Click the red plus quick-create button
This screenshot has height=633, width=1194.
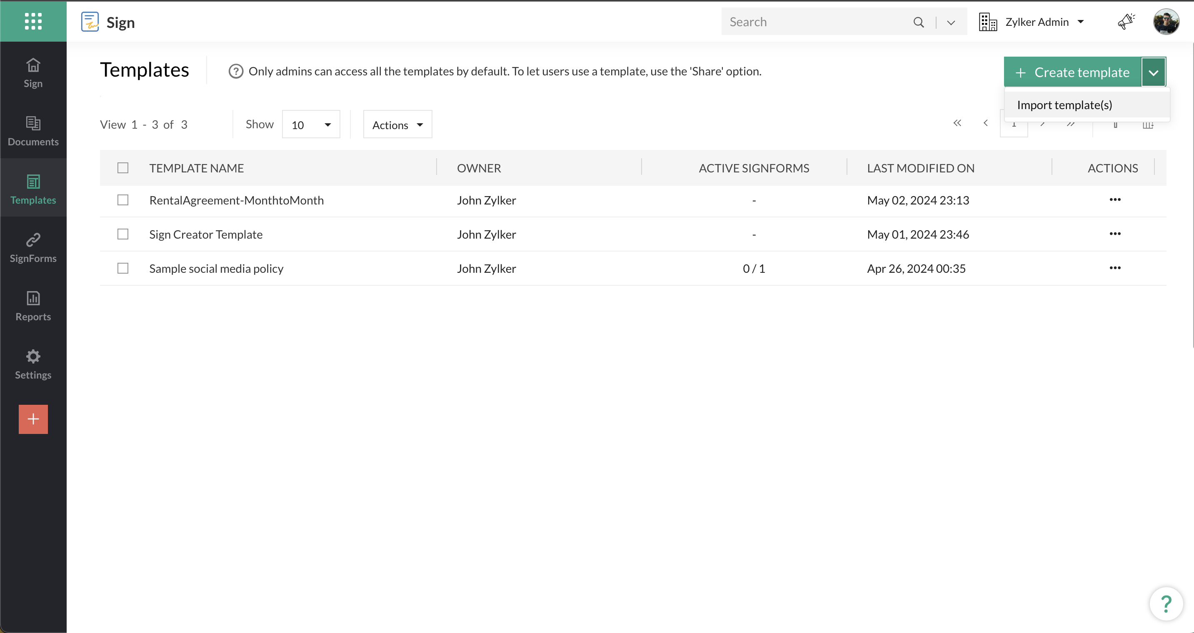33,419
